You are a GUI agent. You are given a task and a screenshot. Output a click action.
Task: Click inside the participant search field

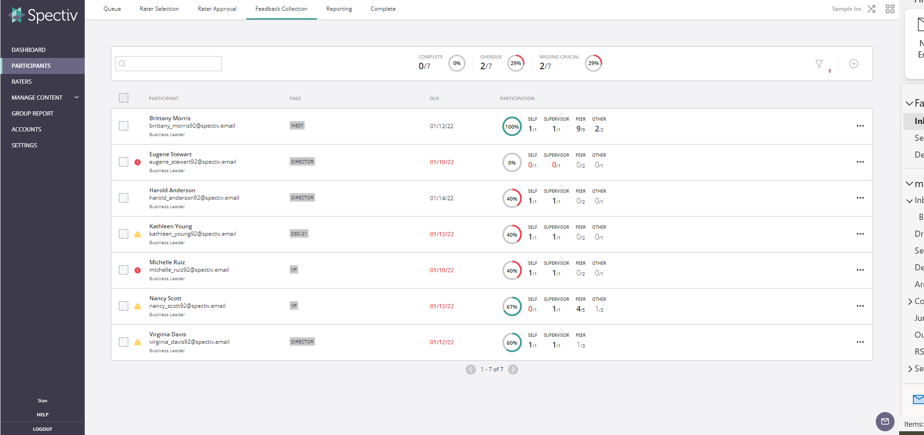[x=168, y=64]
